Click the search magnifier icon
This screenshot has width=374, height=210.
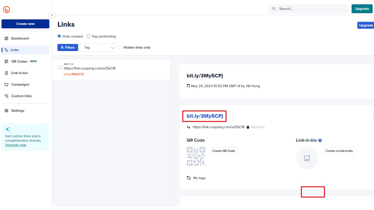tap(274, 9)
